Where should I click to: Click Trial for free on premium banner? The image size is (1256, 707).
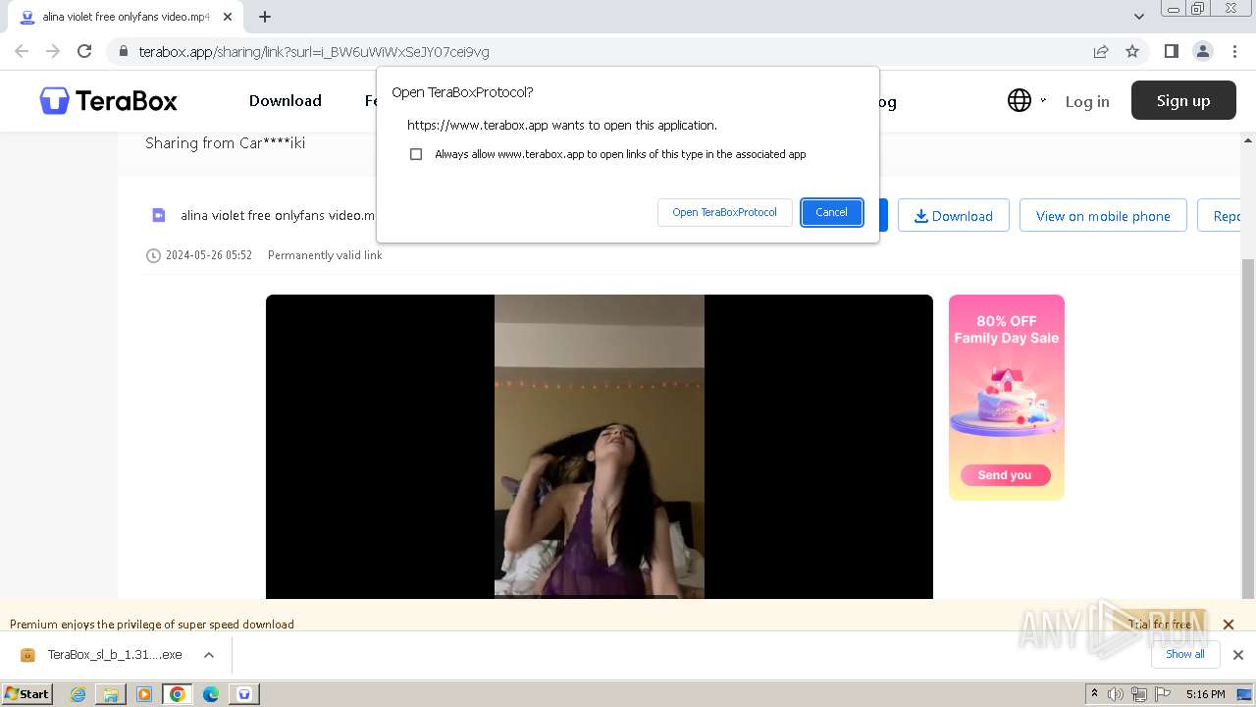click(x=1159, y=624)
